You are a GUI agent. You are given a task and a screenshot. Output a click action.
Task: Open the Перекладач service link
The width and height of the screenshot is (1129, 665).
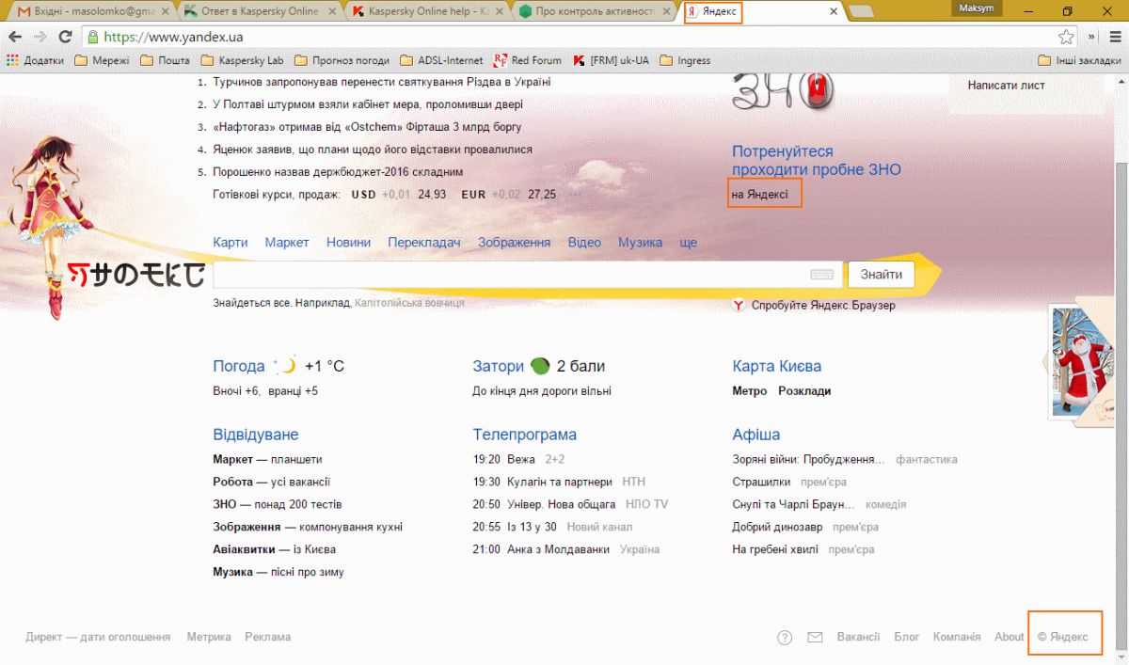tap(424, 243)
